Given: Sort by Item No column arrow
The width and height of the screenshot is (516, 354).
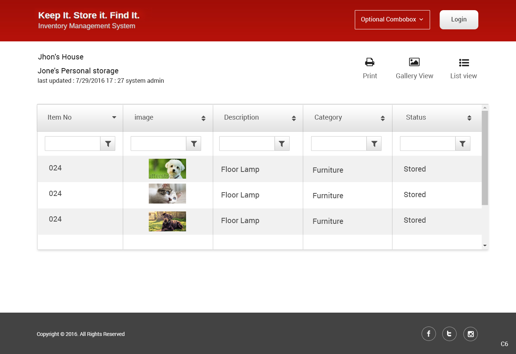Looking at the screenshot, I should [114, 117].
